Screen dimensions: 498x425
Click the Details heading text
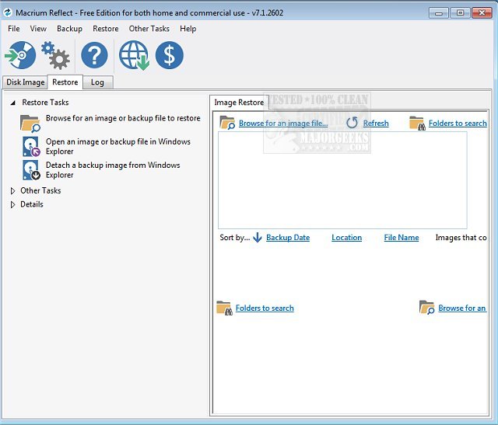(x=32, y=204)
